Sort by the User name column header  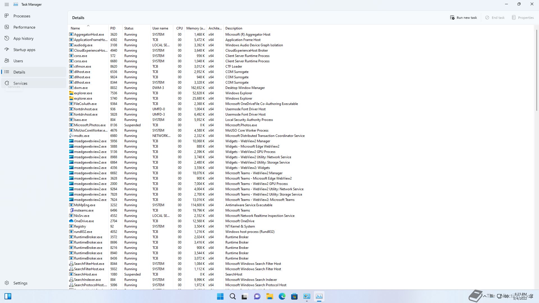pyautogui.click(x=162, y=28)
